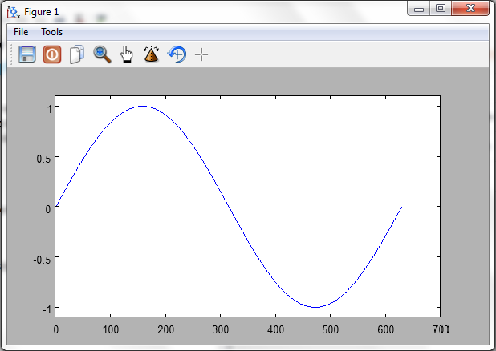496x351 pixels.
Task: Click the x-axis label 100
Action: coord(111,330)
